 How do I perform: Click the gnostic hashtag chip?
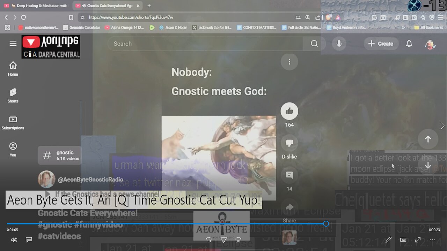(x=60, y=155)
